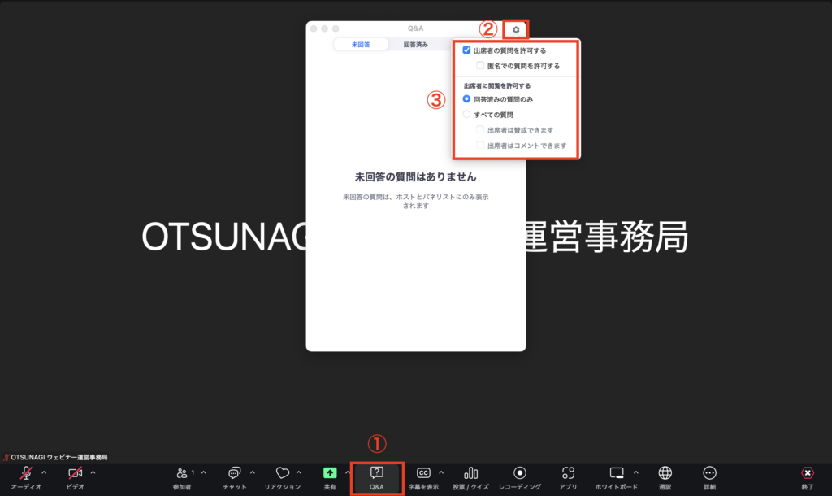Image resolution: width=832 pixels, height=496 pixels.
Task: Open Q&A settings gear icon
Action: (516, 30)
